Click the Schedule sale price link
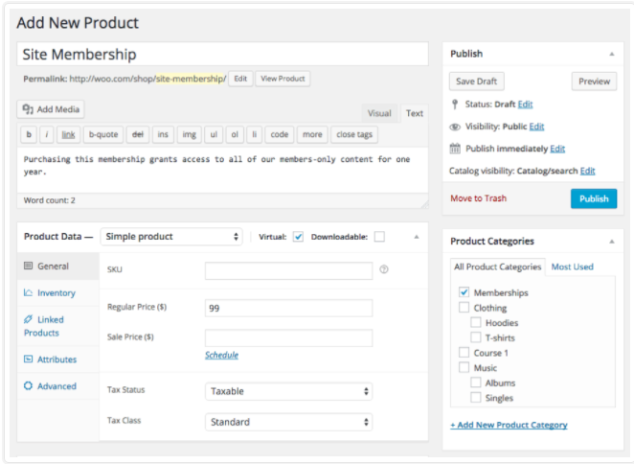 221,355
